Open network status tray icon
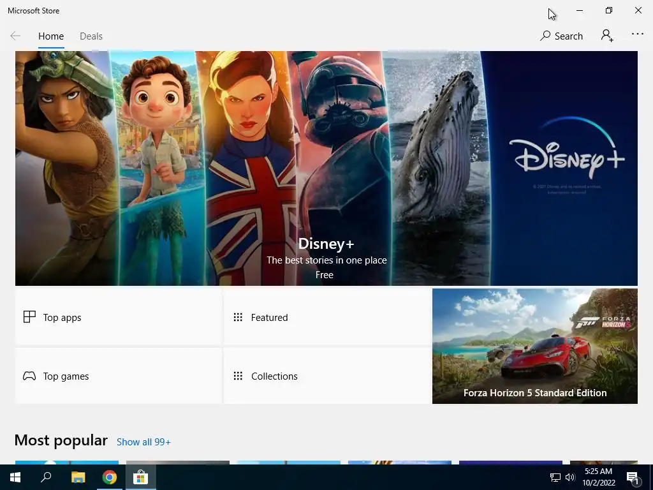This screenshot has height=490, width=653. click(555, 477)
